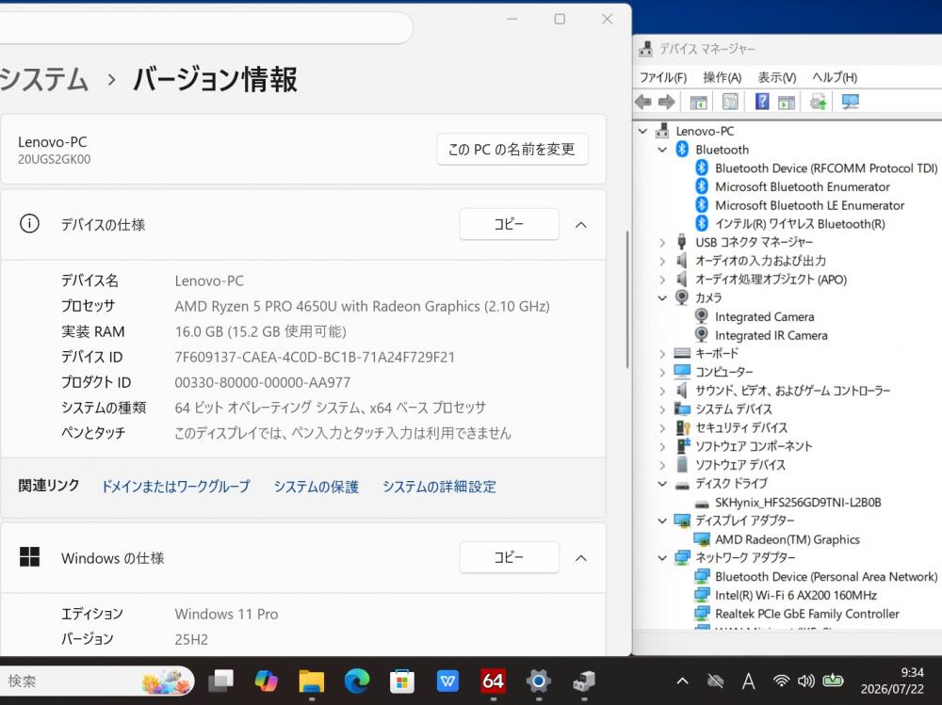Screen dimensions: 942x705
Task: Open システムの詳細設定 link
Action: [x=439, y=487]
